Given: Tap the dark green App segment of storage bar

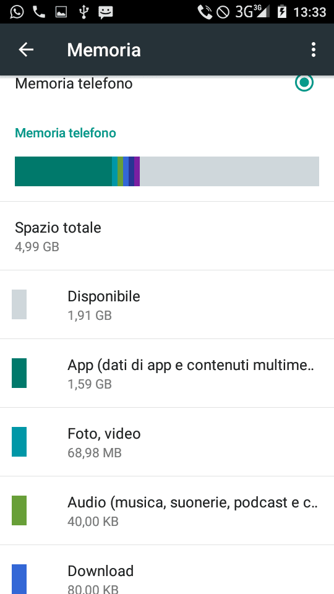Looking at the screenshot, I should [x=63, y=171].
